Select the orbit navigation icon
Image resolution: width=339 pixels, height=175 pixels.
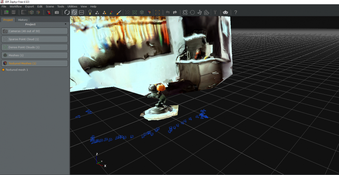tap(67, 12)
